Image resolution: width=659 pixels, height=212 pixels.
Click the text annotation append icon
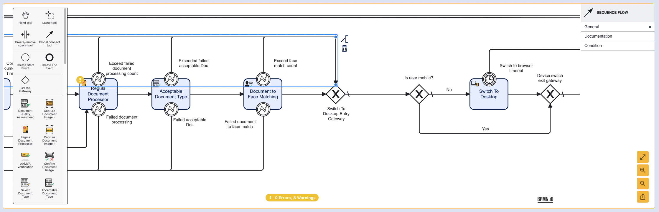pos(345,39)
